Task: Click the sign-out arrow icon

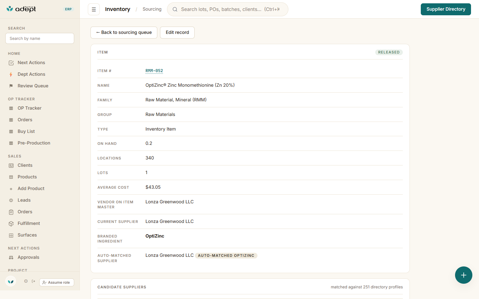Action: (34, 281)
